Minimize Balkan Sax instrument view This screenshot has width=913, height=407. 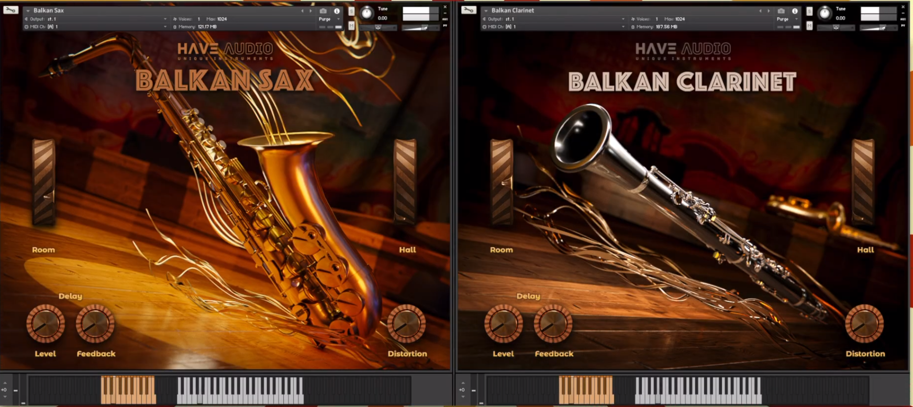(x=445, y=13)
